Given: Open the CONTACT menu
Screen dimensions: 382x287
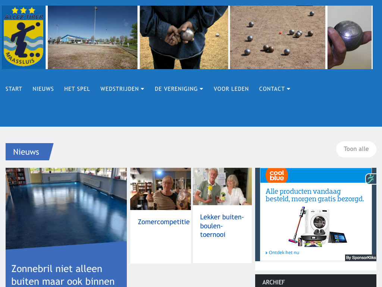Looking at the screenshot, I should [x=272, y=89].
